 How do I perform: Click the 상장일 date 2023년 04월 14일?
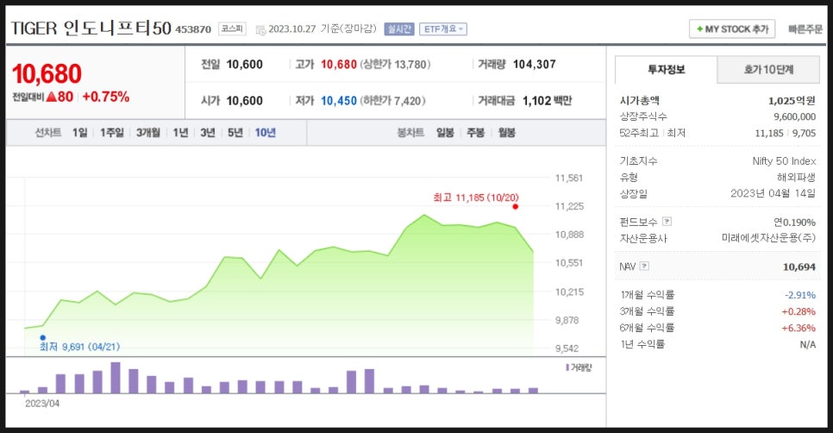[x=773, y=193]
